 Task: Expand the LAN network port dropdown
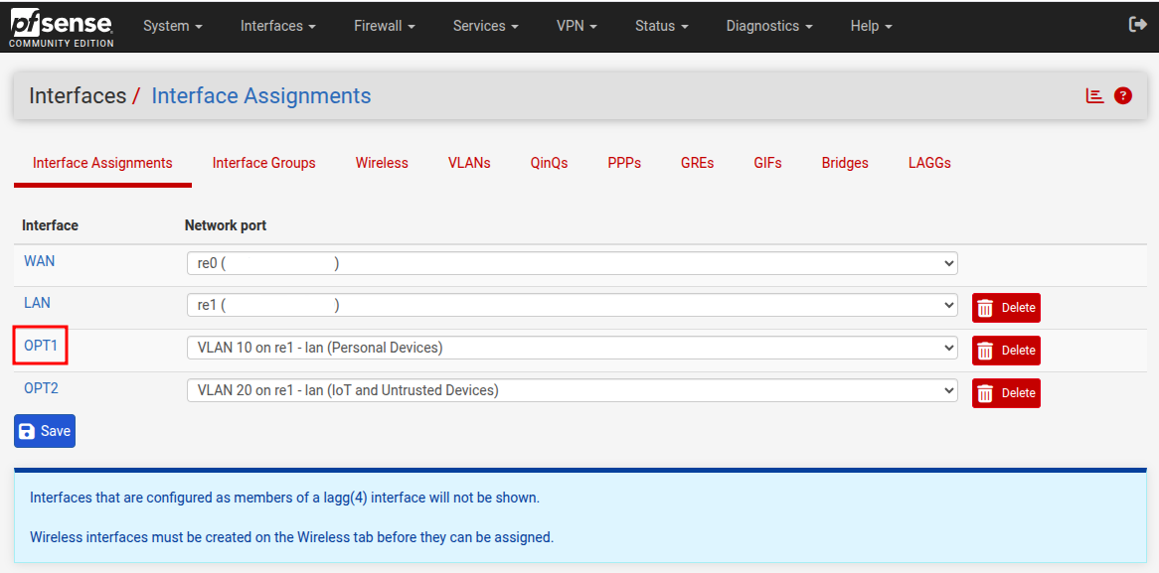573,306
